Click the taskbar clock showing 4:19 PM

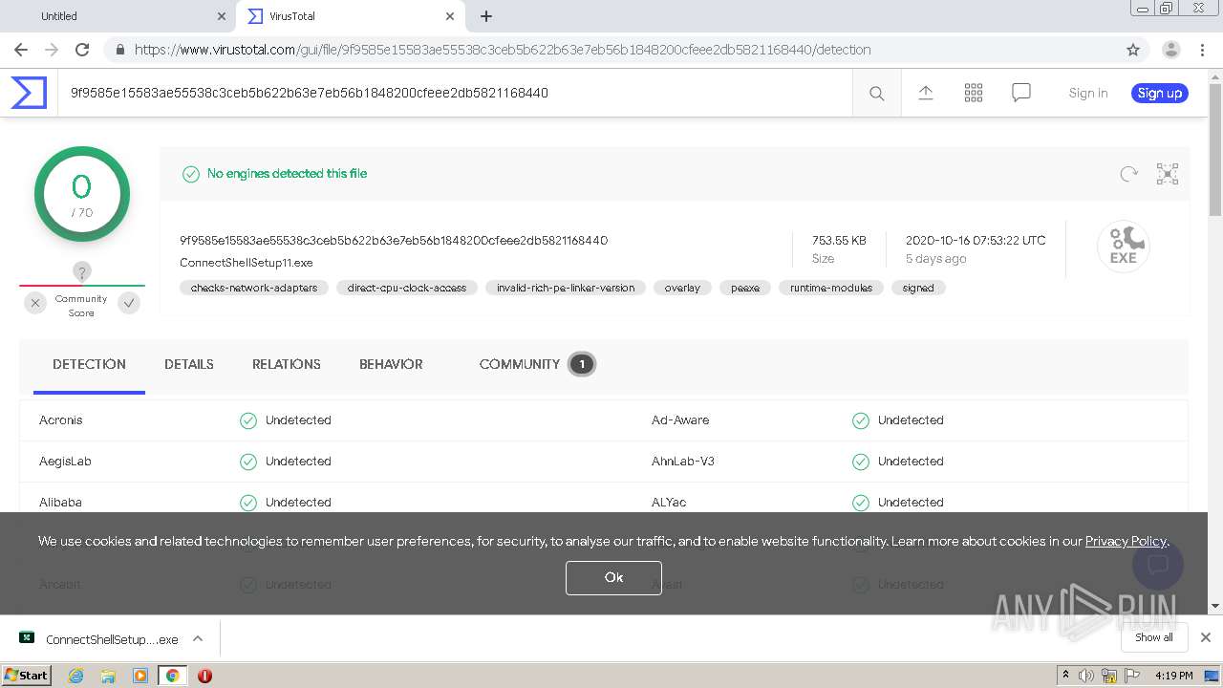tap(1173, 676)
